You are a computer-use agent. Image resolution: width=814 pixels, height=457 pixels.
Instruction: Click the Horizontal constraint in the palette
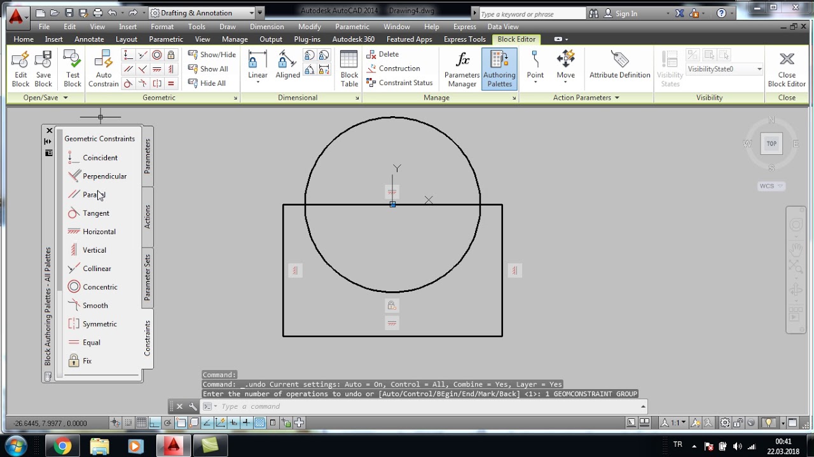pos(92,232)
